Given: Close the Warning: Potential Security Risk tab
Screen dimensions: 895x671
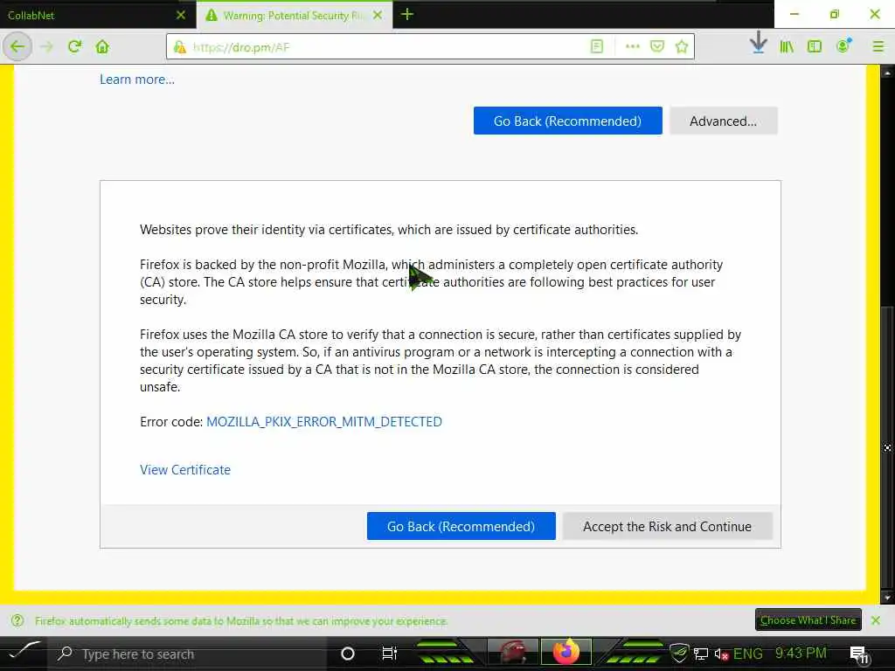Looking at the screenshot, I should [378, 15].
